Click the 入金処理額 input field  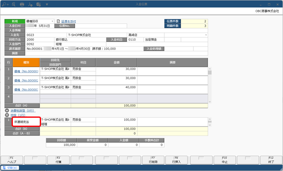[x=179, y=49]
